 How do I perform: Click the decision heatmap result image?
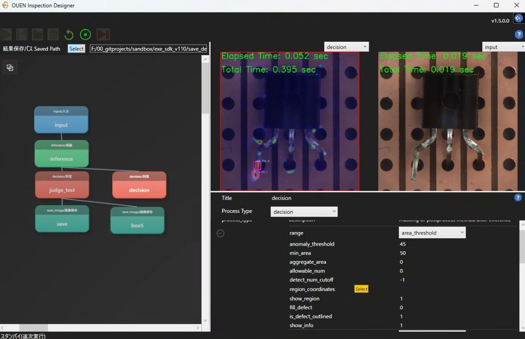click(290, 121)
